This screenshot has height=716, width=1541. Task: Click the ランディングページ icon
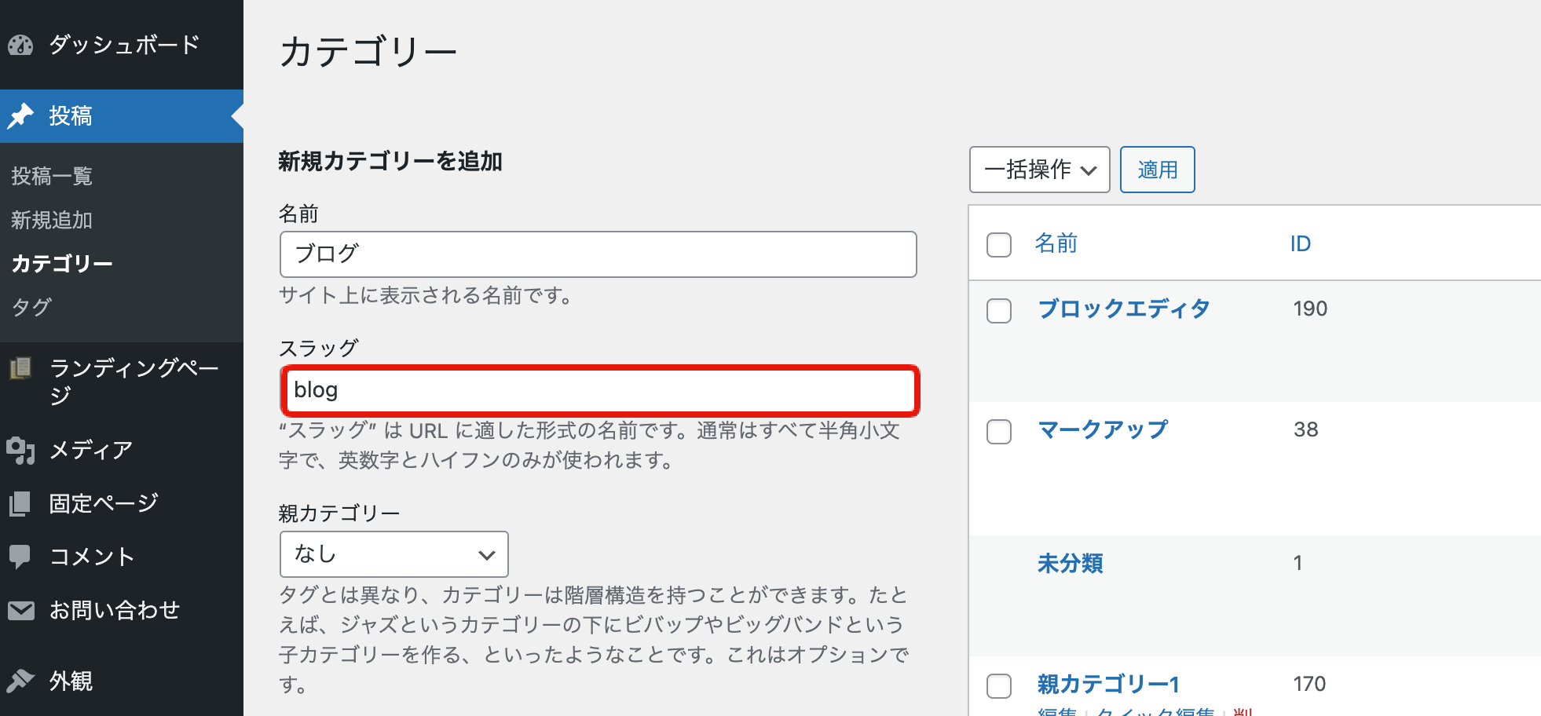click(21, 369)
